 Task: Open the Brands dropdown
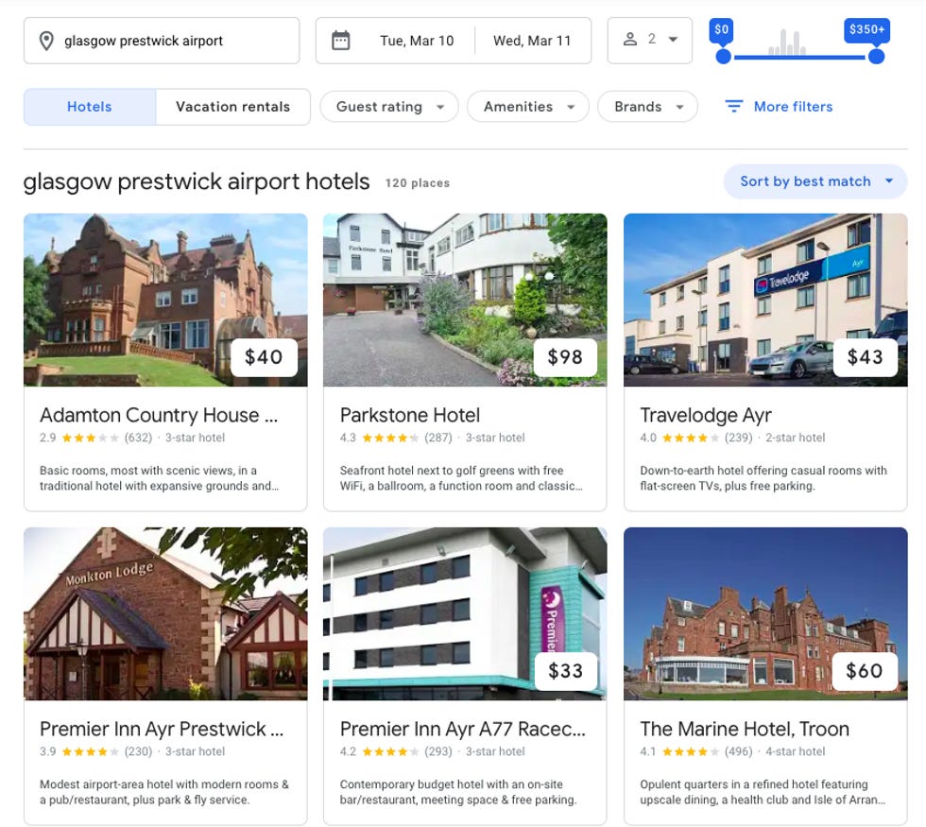tap(647, 107)
